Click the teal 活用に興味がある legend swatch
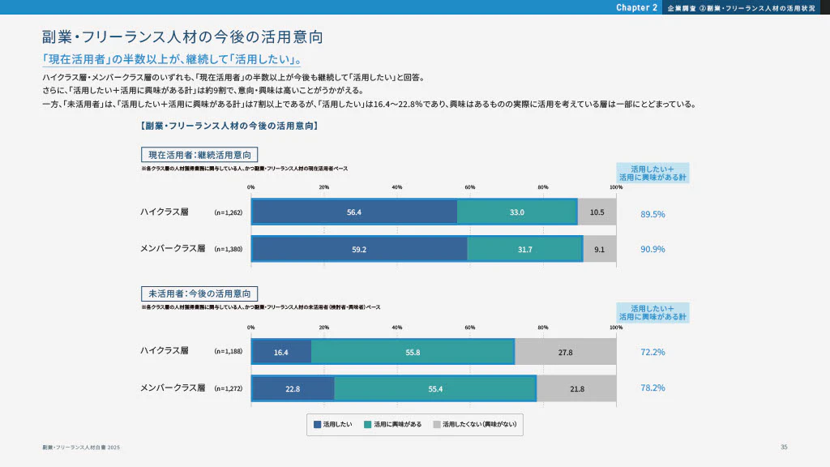The height and width of the screenshot is (467, 830). coord(368,425)
